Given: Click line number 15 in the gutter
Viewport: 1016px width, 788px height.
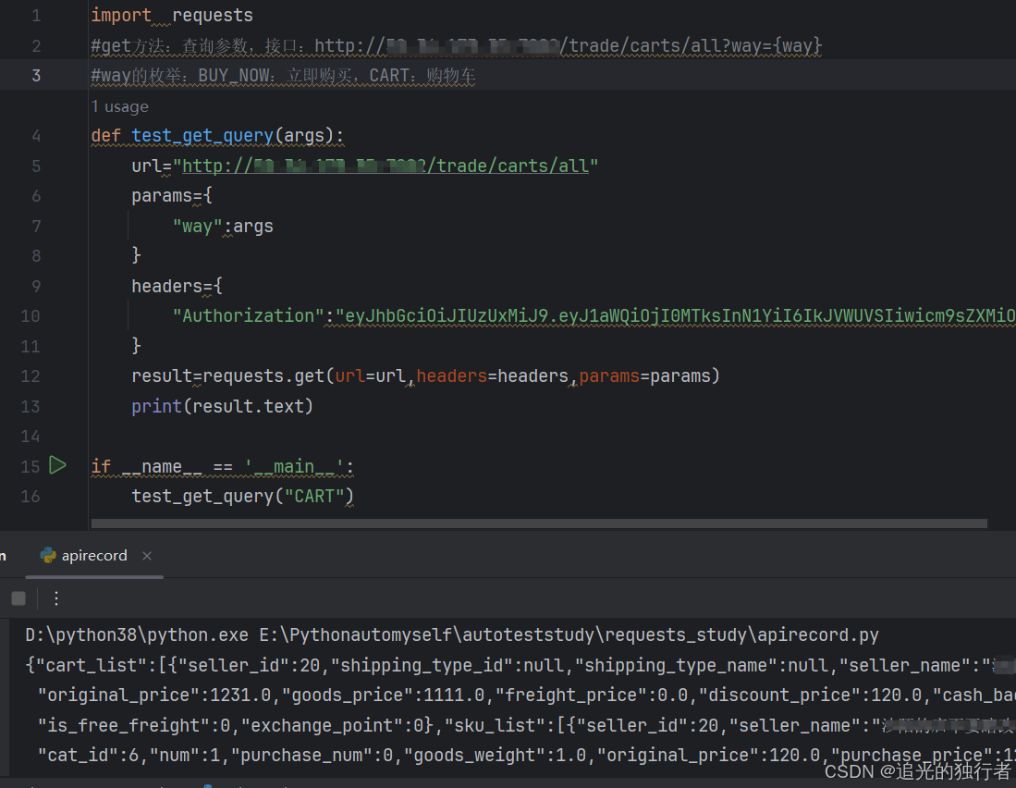Looking at the screenshot, I should pyautogui.click(x=30, y=466).
